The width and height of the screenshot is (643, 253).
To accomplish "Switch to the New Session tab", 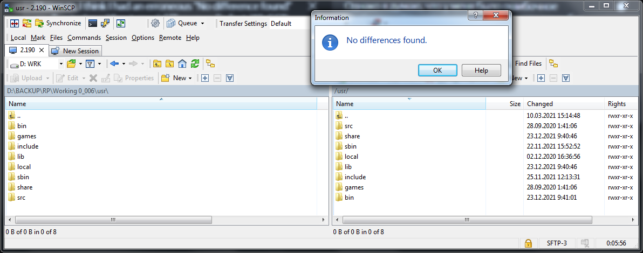I will pos(76,51).
